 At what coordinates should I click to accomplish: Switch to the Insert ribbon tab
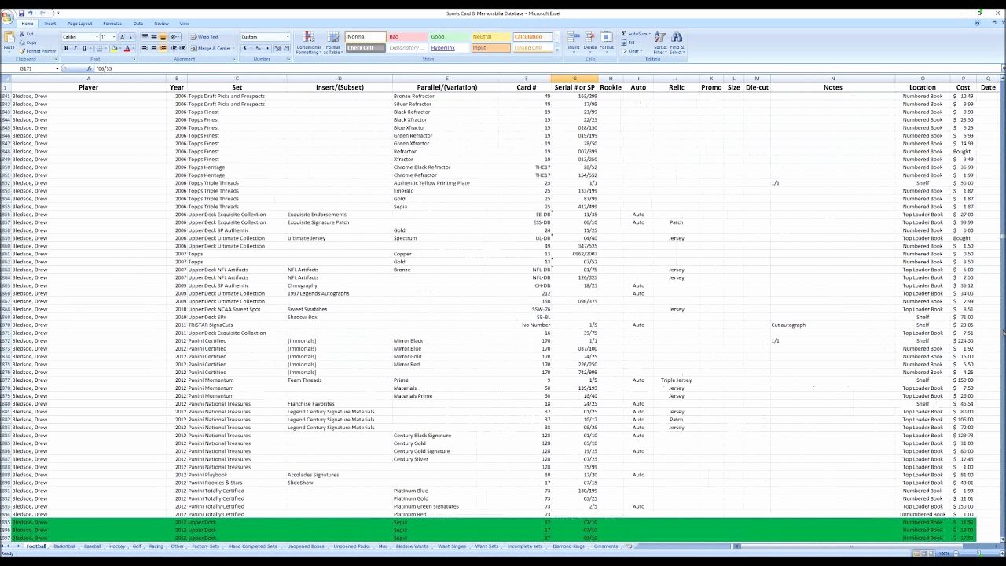point(50,24)
